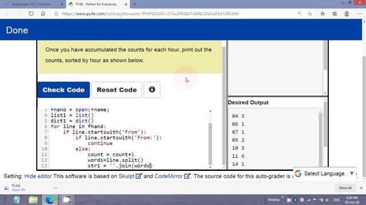Click the Check Code button
This screenshot has height=205, width=366.
click(63, 90)
